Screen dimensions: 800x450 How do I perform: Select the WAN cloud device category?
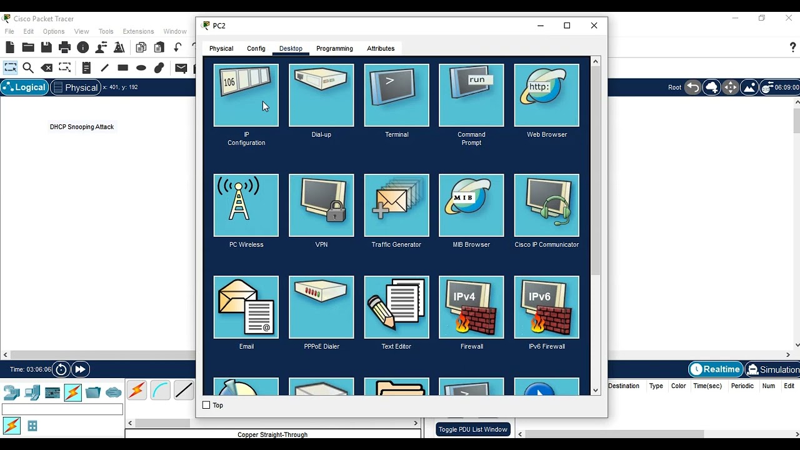click(114, 392)
